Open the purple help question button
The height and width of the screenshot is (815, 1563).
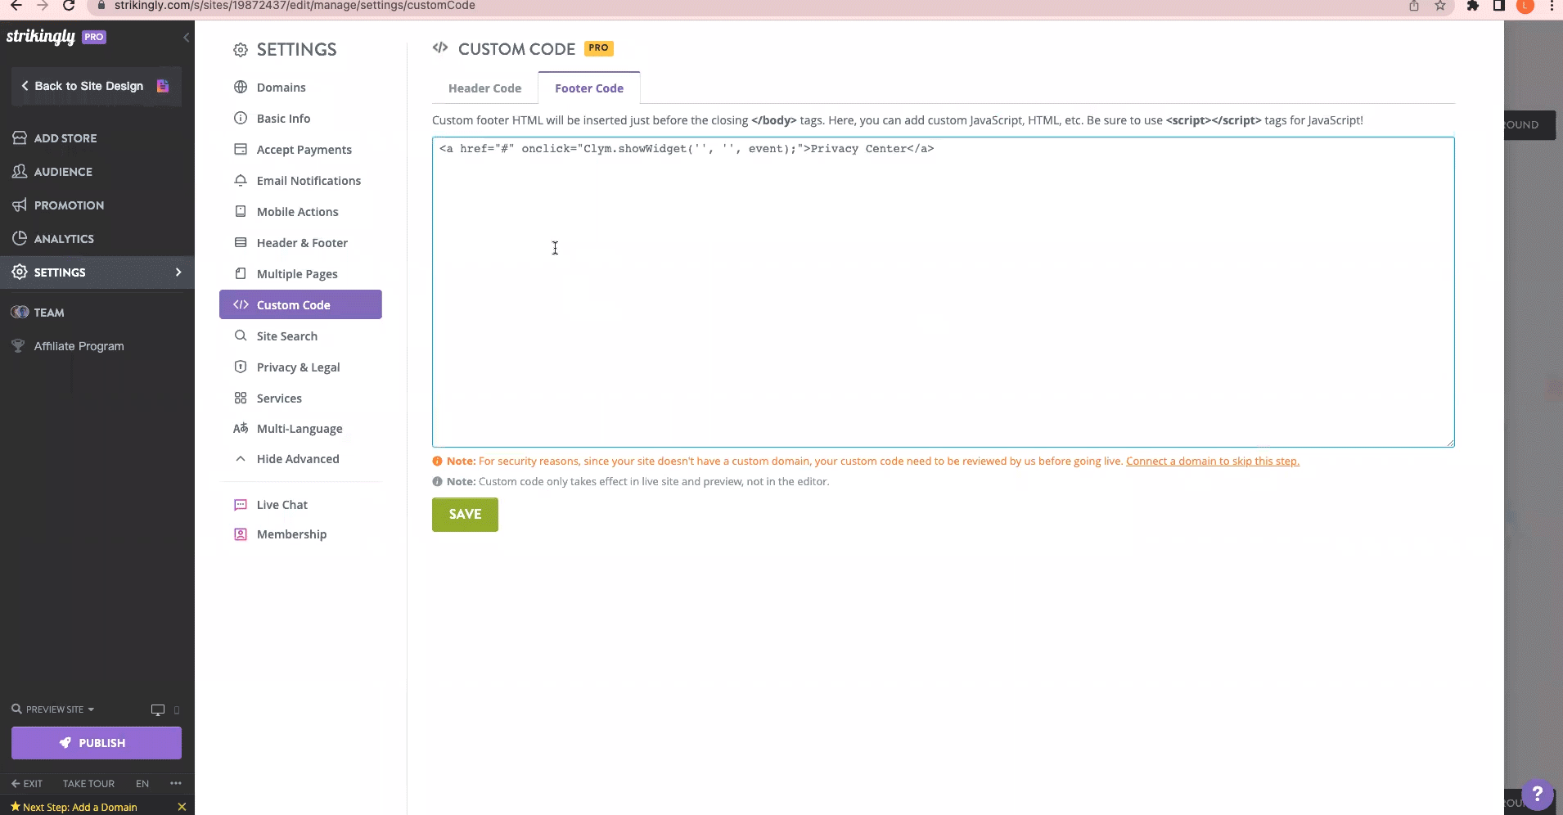1538,794
